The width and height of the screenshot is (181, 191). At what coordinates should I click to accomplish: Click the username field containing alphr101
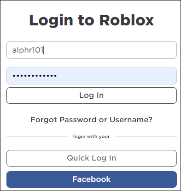[92, 50]
